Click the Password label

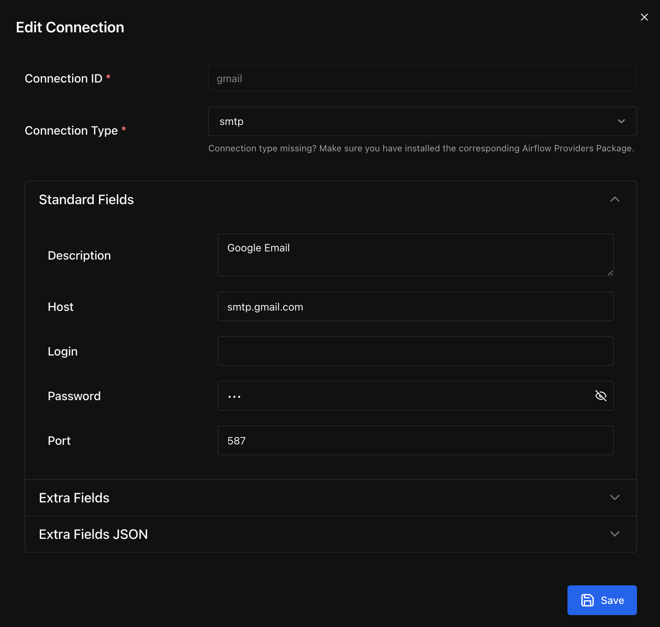(74, 396)
